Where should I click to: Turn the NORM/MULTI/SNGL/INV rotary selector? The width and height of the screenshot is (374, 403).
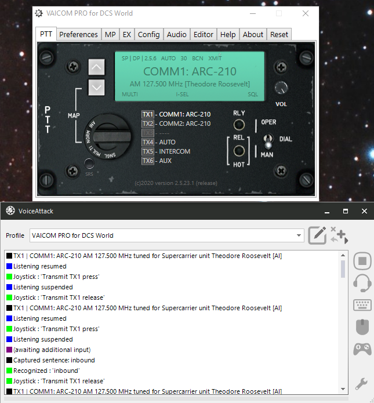pyautogui.click(x=107, y=137)
